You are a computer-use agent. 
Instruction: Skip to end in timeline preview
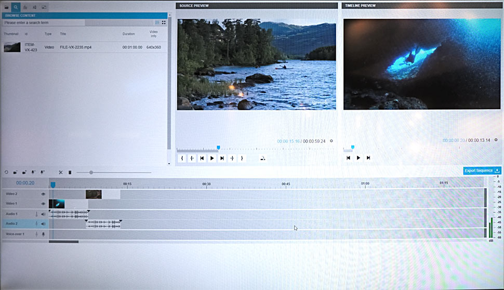[x=368, y=158]
